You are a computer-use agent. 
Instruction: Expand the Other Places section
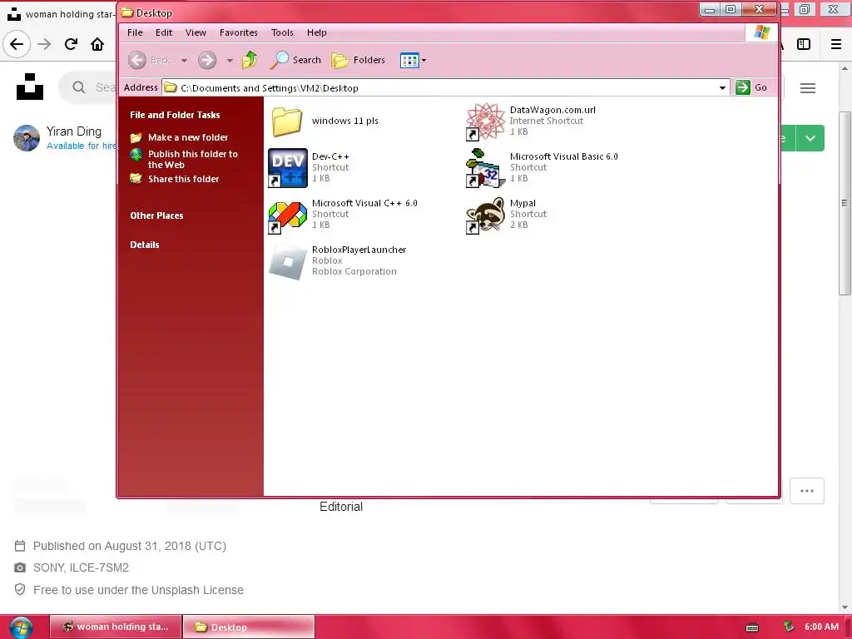(x=156, y=215)
